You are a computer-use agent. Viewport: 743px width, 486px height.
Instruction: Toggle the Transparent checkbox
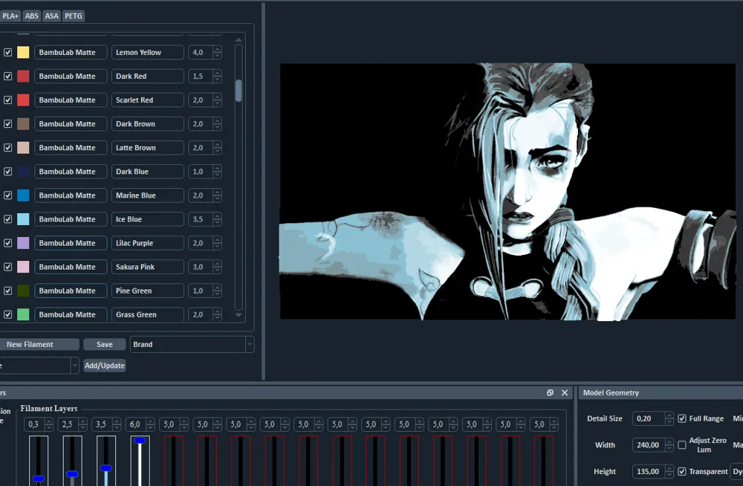[682, 471]
